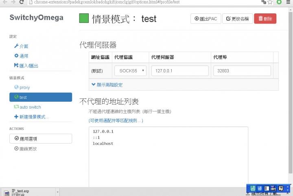Open the 介面 interface settings
Viewport: 293px width, 196px height.
pos(21,46)
